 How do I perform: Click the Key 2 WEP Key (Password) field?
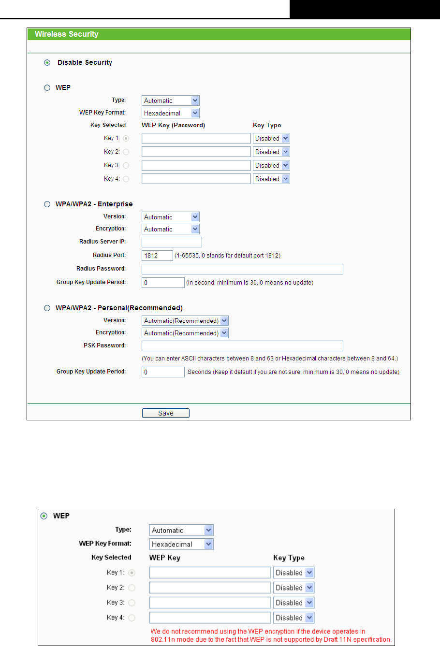(x=196, y=152)
